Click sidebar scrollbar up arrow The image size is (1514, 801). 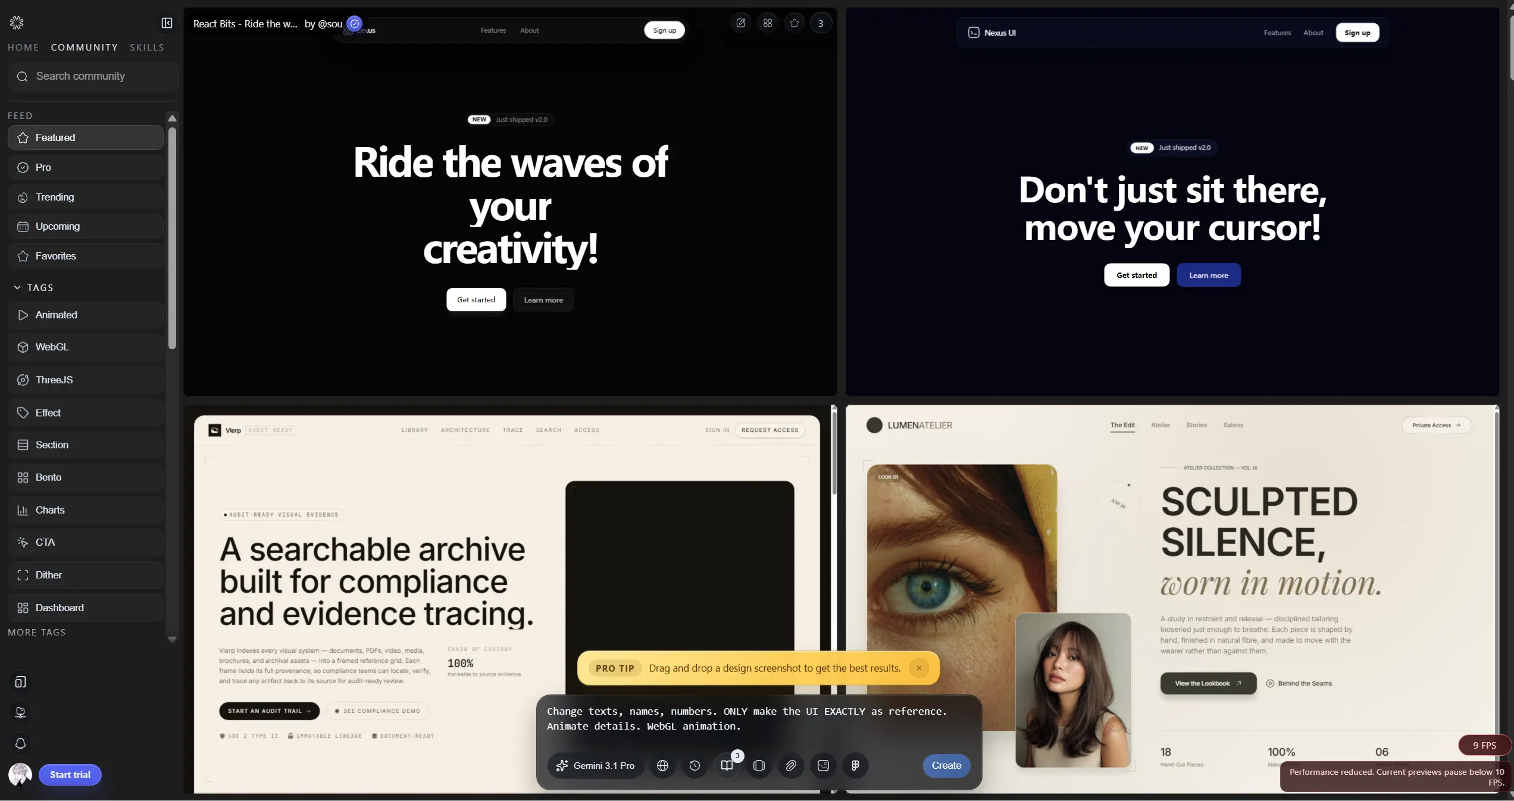coord(172,118)
